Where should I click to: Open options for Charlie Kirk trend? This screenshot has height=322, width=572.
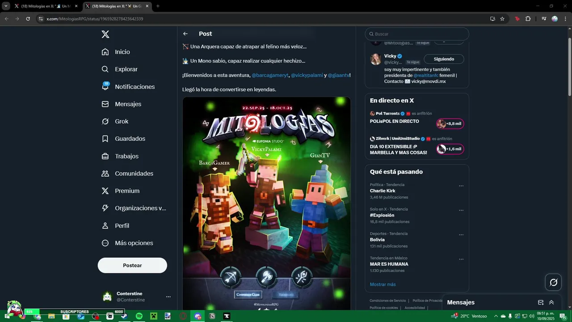[x=461, y=186]
